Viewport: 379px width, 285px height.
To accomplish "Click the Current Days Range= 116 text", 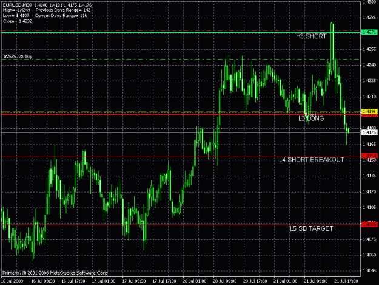I will [61, 16].
